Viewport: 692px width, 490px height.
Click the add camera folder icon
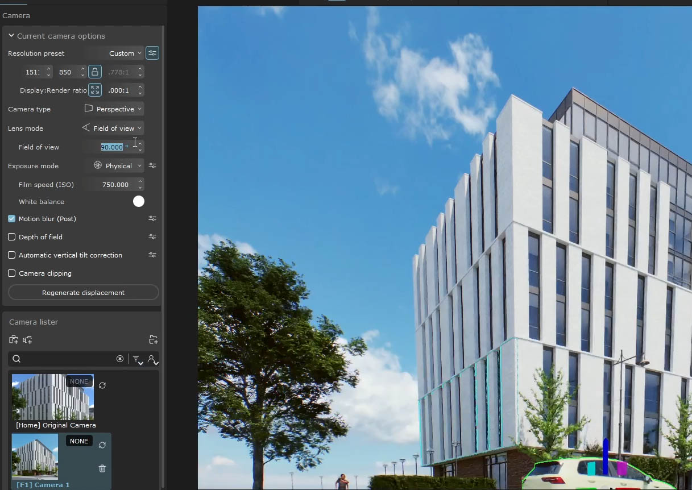[153, 340]
